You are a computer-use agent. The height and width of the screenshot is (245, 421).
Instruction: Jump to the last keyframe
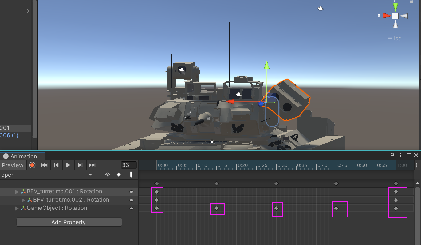pyautogui.click(x=92, y=165)
